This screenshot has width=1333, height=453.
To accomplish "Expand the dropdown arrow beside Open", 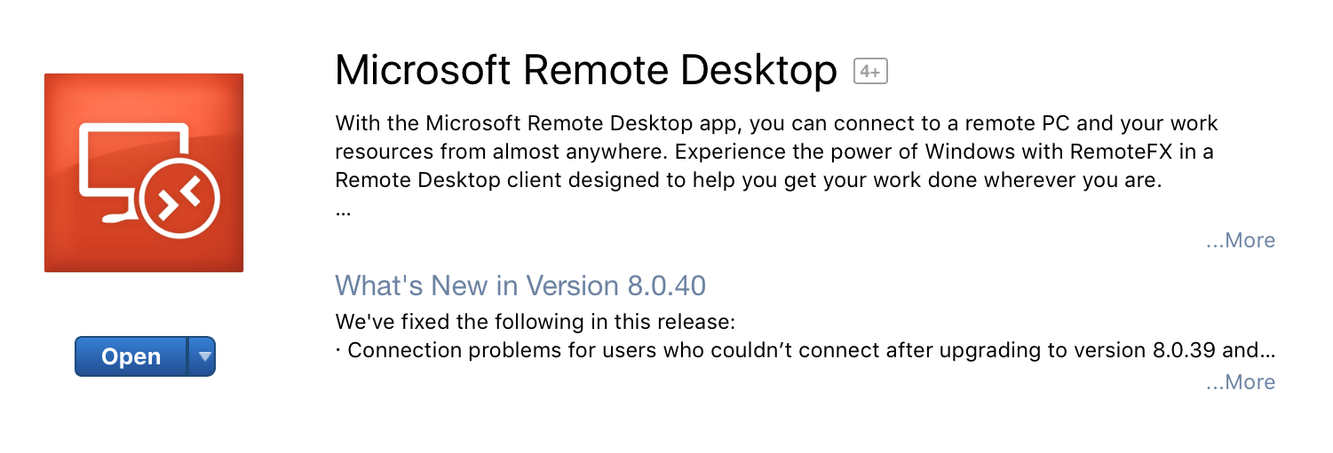I will click(x=203, y=356).
